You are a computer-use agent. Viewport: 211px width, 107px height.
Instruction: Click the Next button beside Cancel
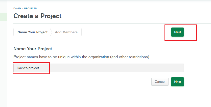point(177,82)
